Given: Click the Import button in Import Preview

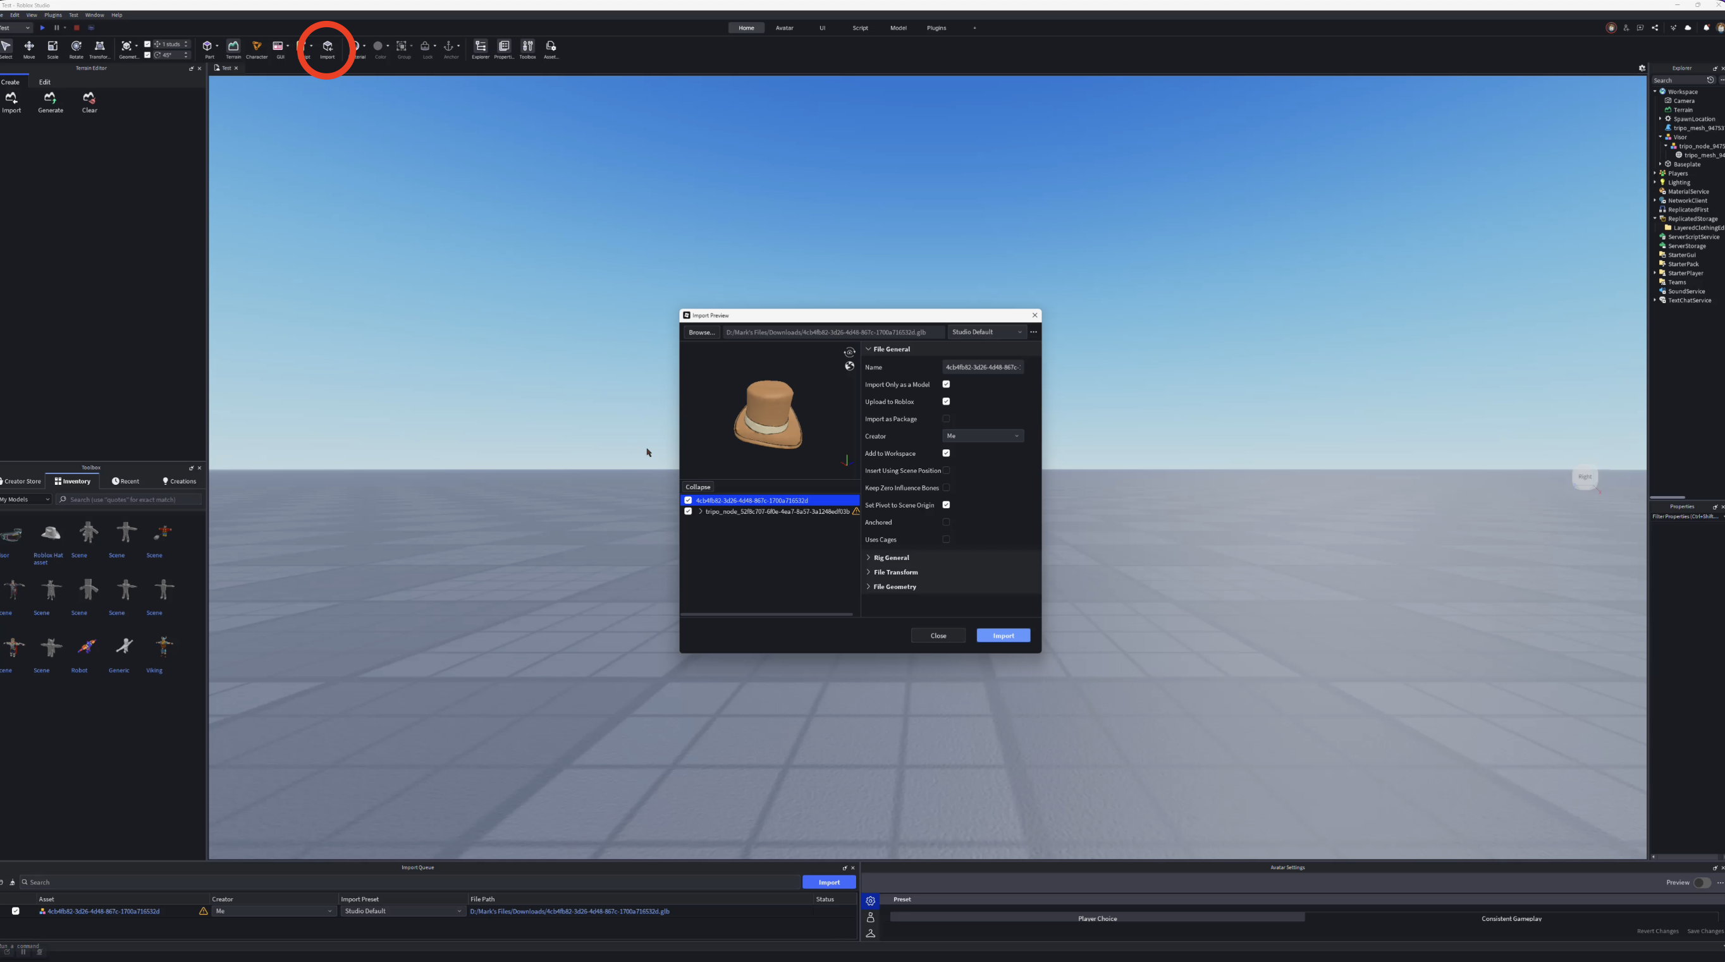Looking at the screenshot, I should pos(1003,635).
